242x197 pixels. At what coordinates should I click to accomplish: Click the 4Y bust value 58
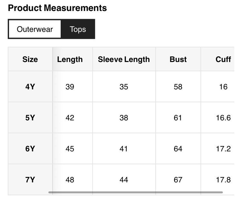(178, 87)
